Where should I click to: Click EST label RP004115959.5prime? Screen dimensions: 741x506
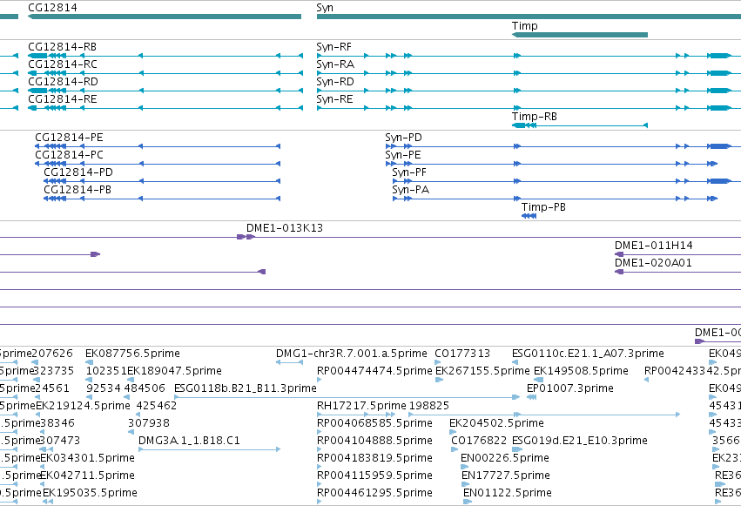point(374,476)
